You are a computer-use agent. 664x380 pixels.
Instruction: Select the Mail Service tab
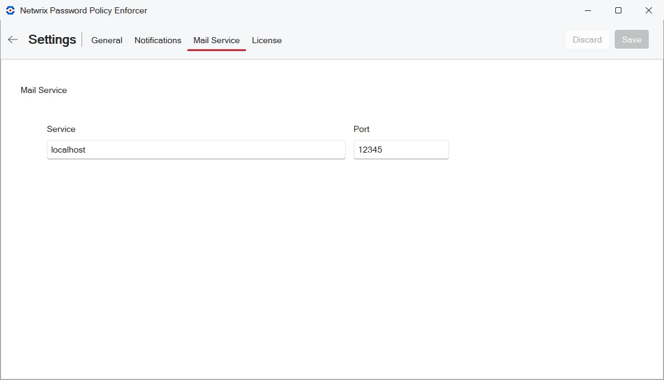click(x=216, y=40)
